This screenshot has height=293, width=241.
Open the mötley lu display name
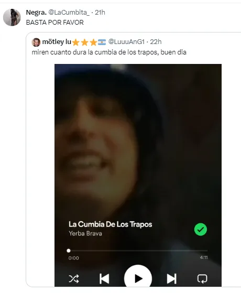(x=57, y=42)
